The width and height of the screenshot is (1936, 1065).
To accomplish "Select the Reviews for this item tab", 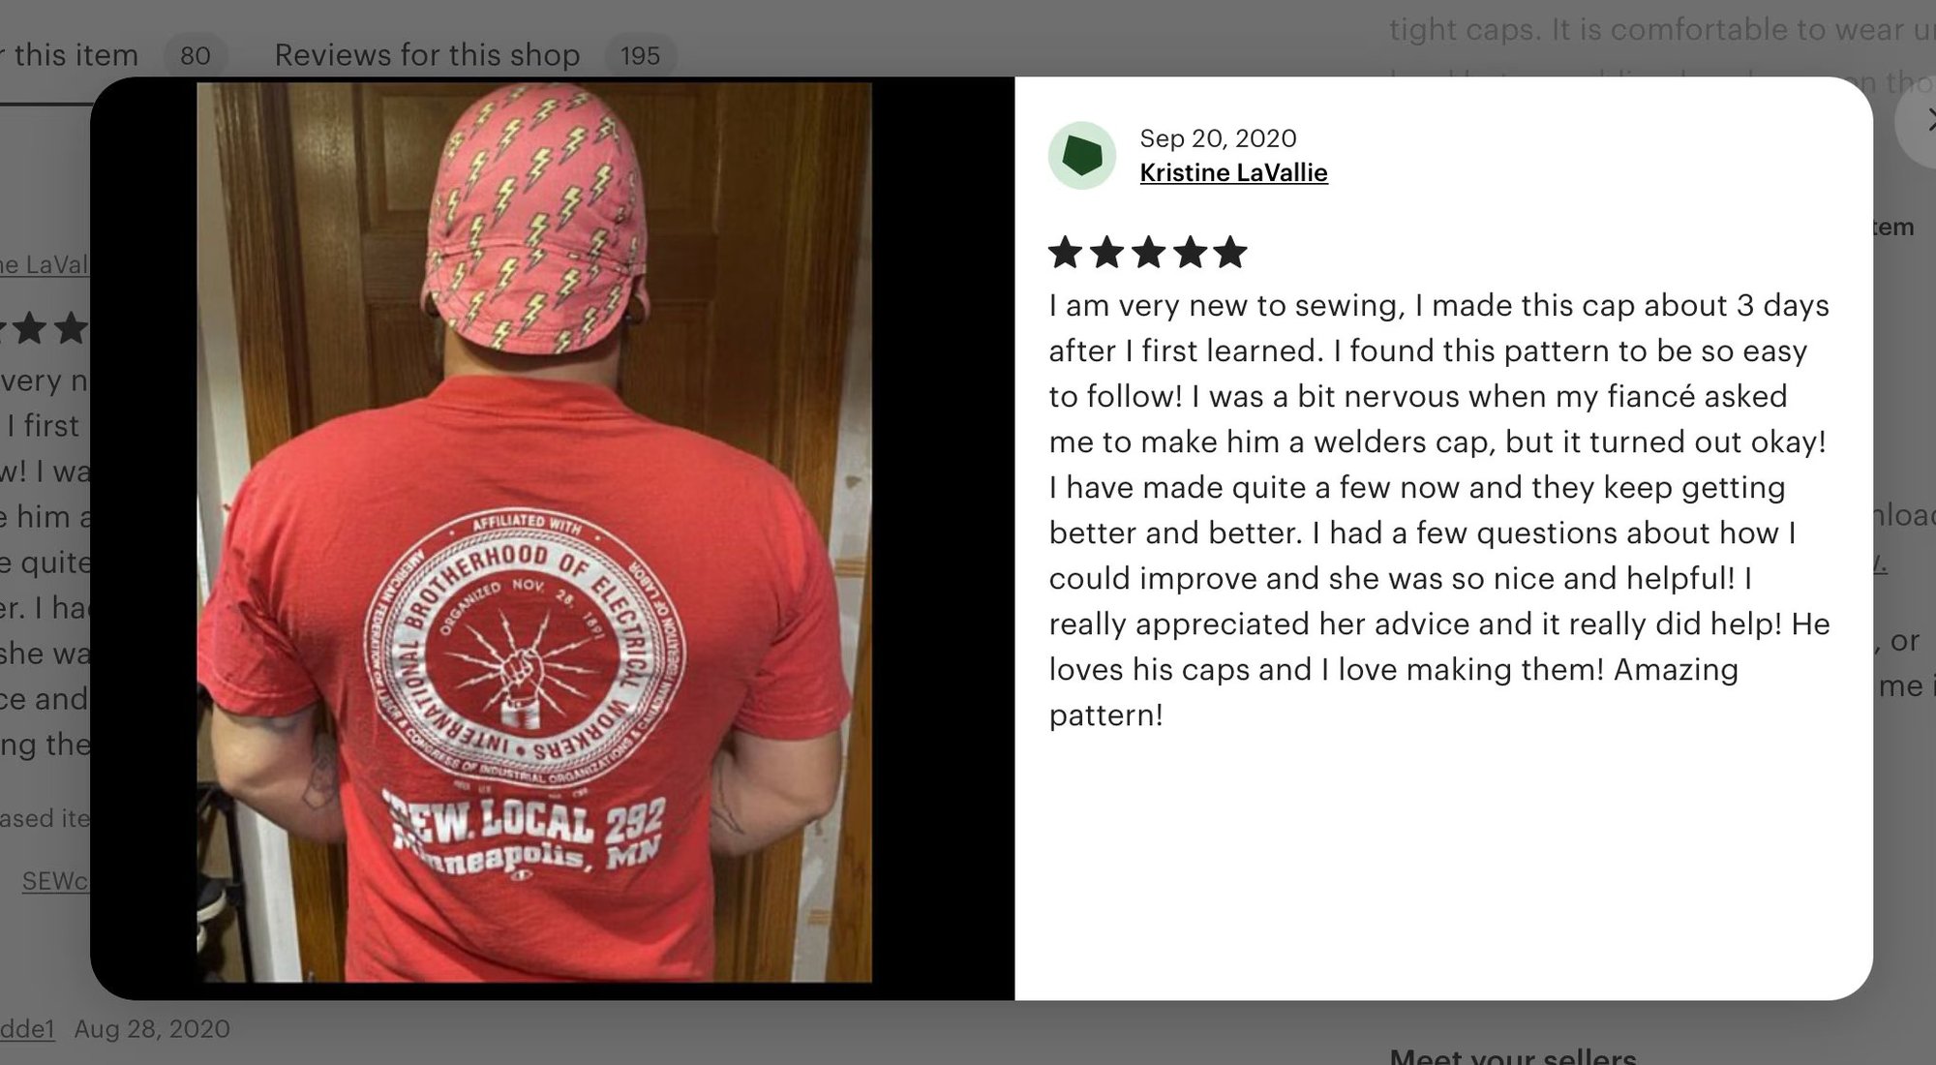I will pos(70,55).
